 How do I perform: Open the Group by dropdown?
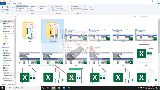click(59, 6)
